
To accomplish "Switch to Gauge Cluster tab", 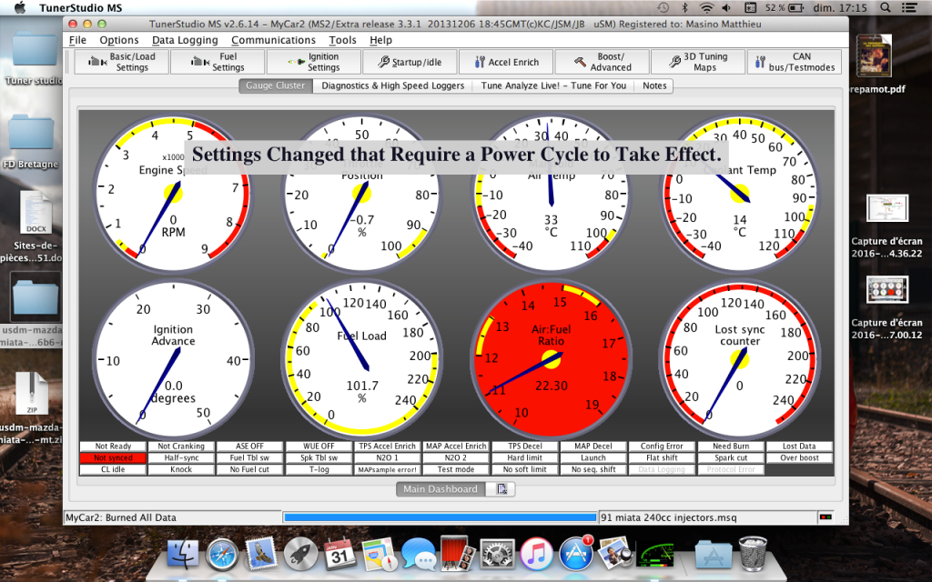I will pyautogui.click(x=275, y=85).
